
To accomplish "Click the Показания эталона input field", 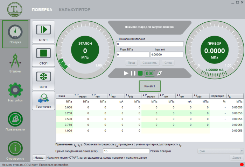I will (150, 44).
